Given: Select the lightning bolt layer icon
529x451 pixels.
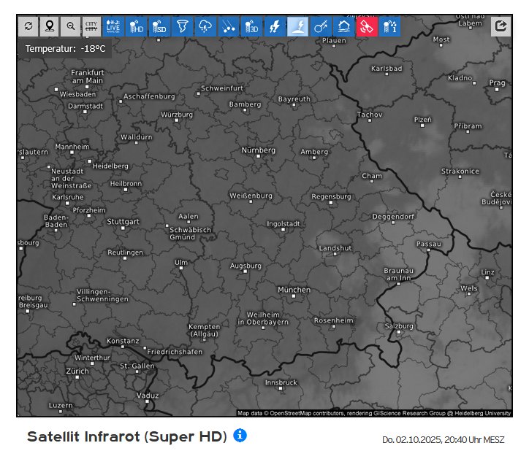Looking at the screenshot, I should coord(275,26).
